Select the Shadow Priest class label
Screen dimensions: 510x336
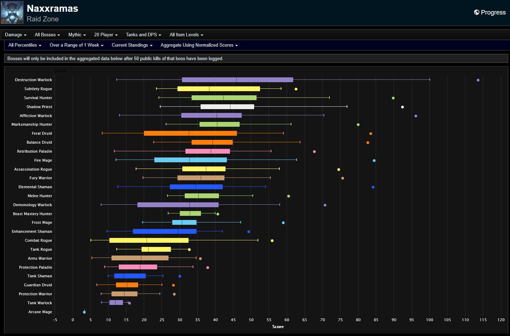[39, 107]
